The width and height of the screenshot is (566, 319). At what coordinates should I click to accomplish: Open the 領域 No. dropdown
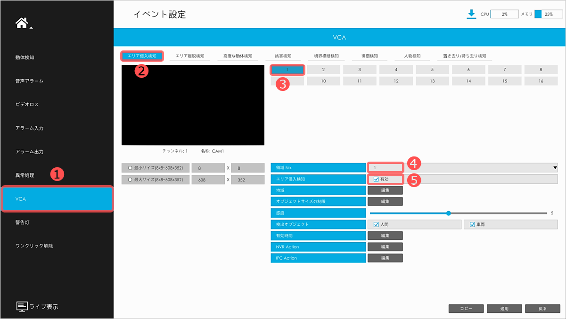[x=555, y=167]
